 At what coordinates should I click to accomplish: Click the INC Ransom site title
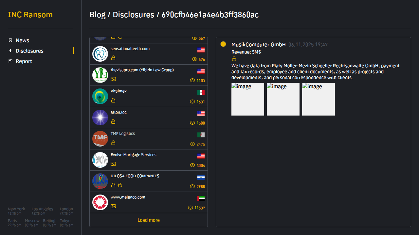(x=30, y=15)
